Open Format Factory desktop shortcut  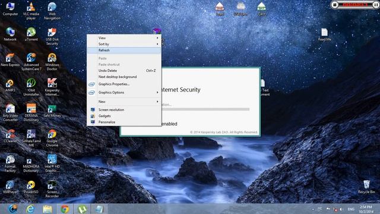pyautogui.click(x=10, y=163)
